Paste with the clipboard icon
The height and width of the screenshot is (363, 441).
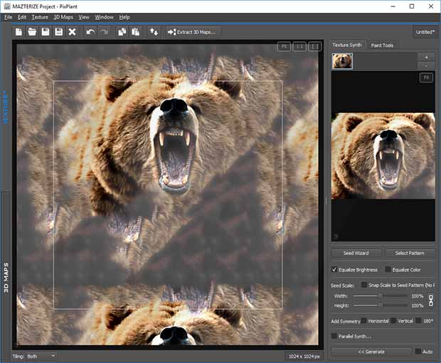[x=136, y=32]
